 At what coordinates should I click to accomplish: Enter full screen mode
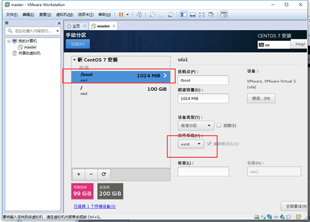pyautogui.click(x=201, y=15)
